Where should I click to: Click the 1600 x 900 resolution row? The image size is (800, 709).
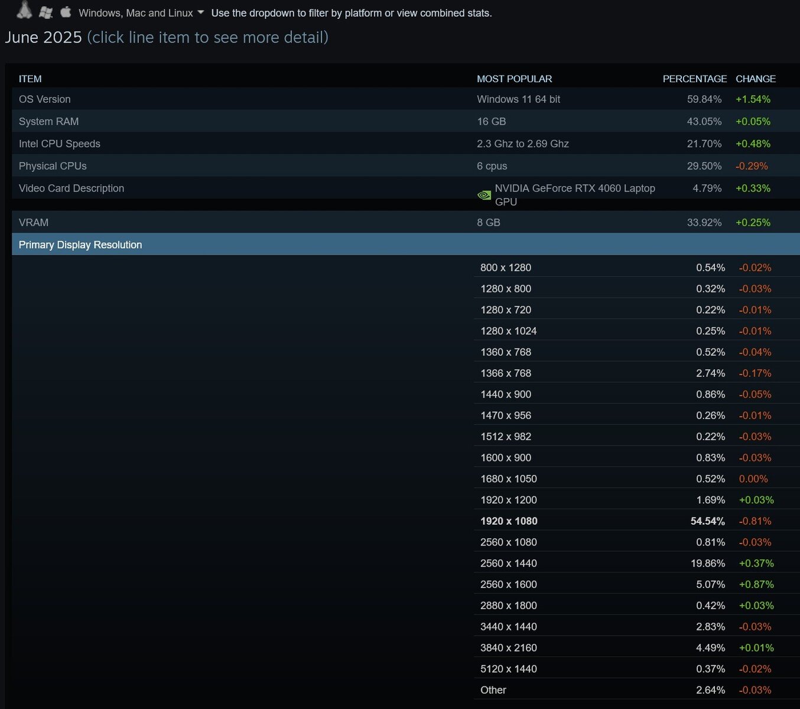637,458
